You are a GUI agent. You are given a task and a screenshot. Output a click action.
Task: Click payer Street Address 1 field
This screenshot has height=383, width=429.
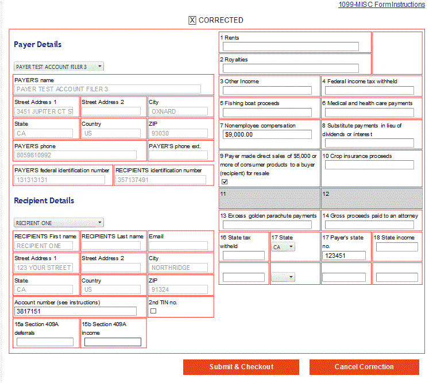[x=44, y=111]
